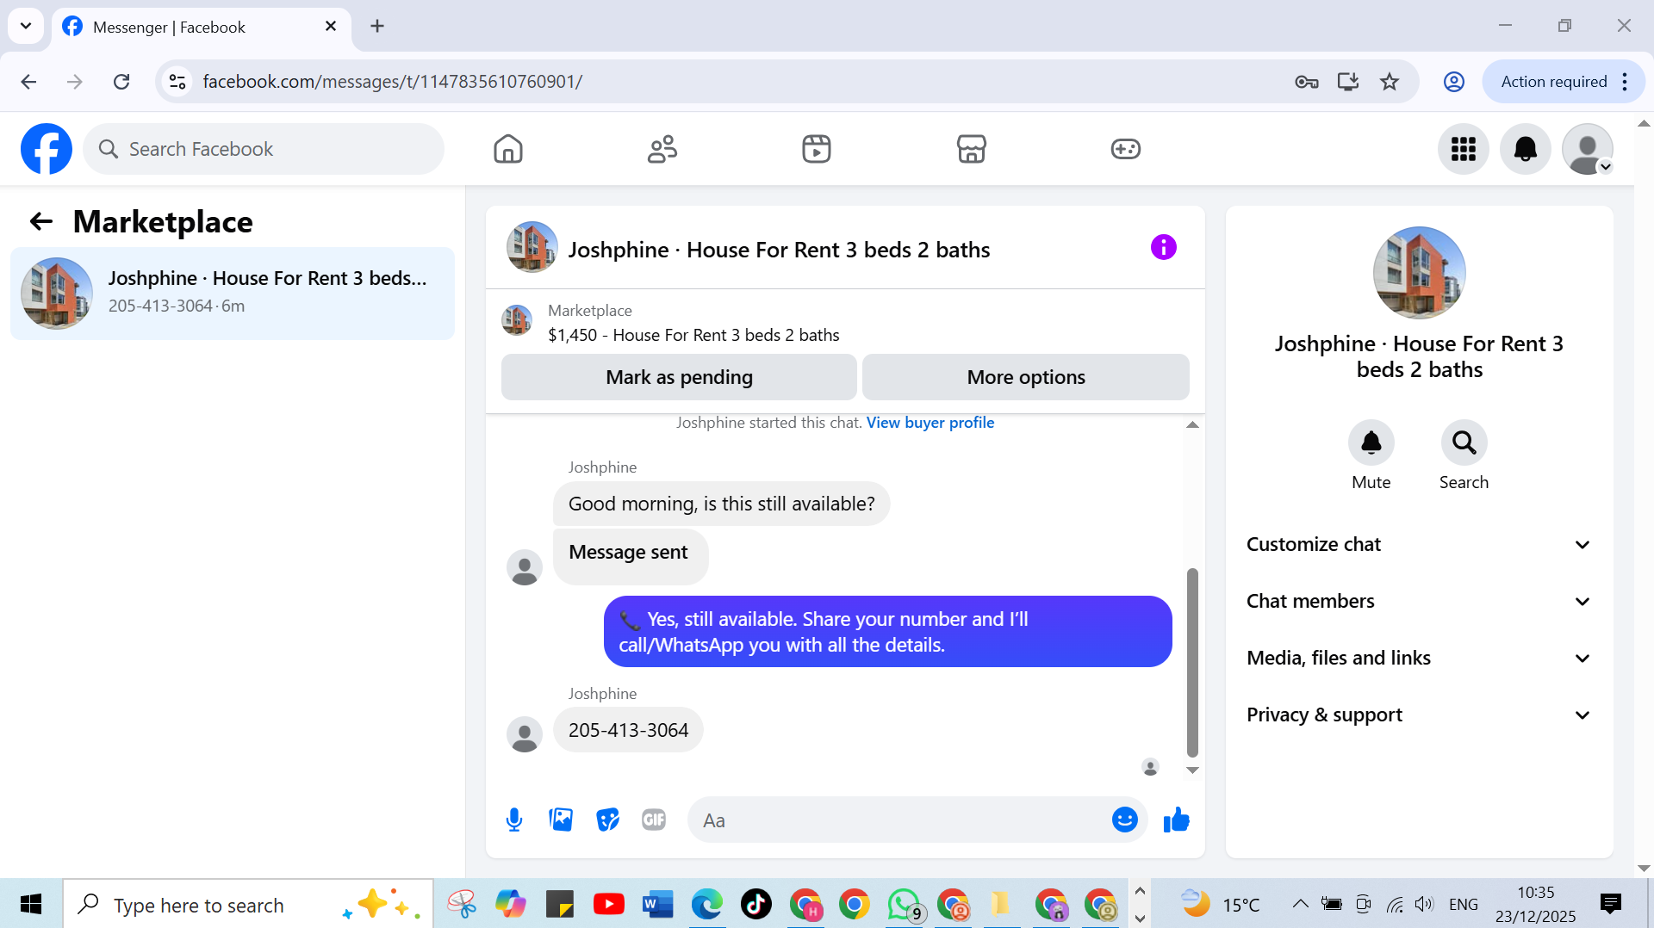
Task: Open the Facebook menu grid icon
Action: pyautogui.click(x=1464, y=149)
